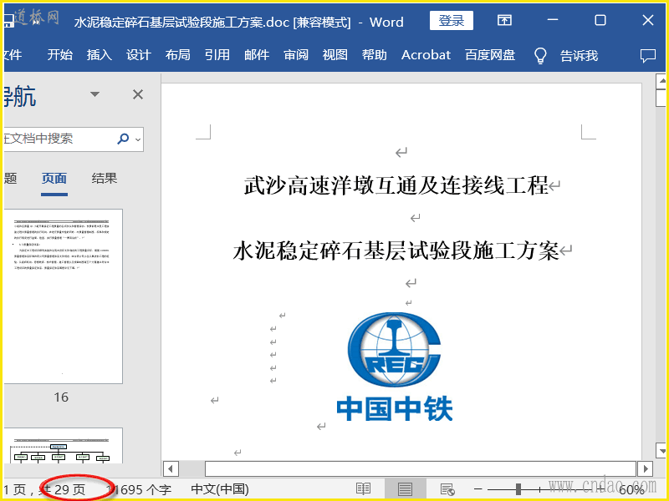This screenshot has height=501, width=669.
Task: Select the 页面 navigation tab
Action: tap(54, 178)
